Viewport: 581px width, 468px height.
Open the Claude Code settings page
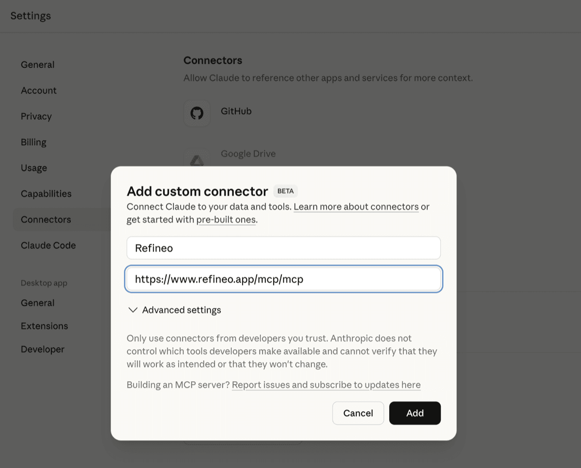pos(48,245)
